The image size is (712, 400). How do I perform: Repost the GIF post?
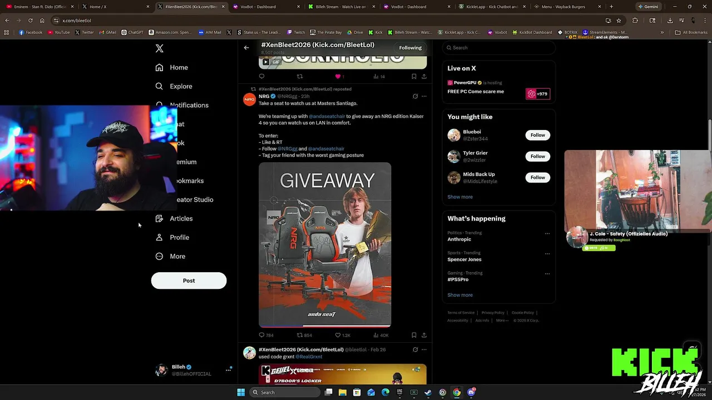pos(300,77)
